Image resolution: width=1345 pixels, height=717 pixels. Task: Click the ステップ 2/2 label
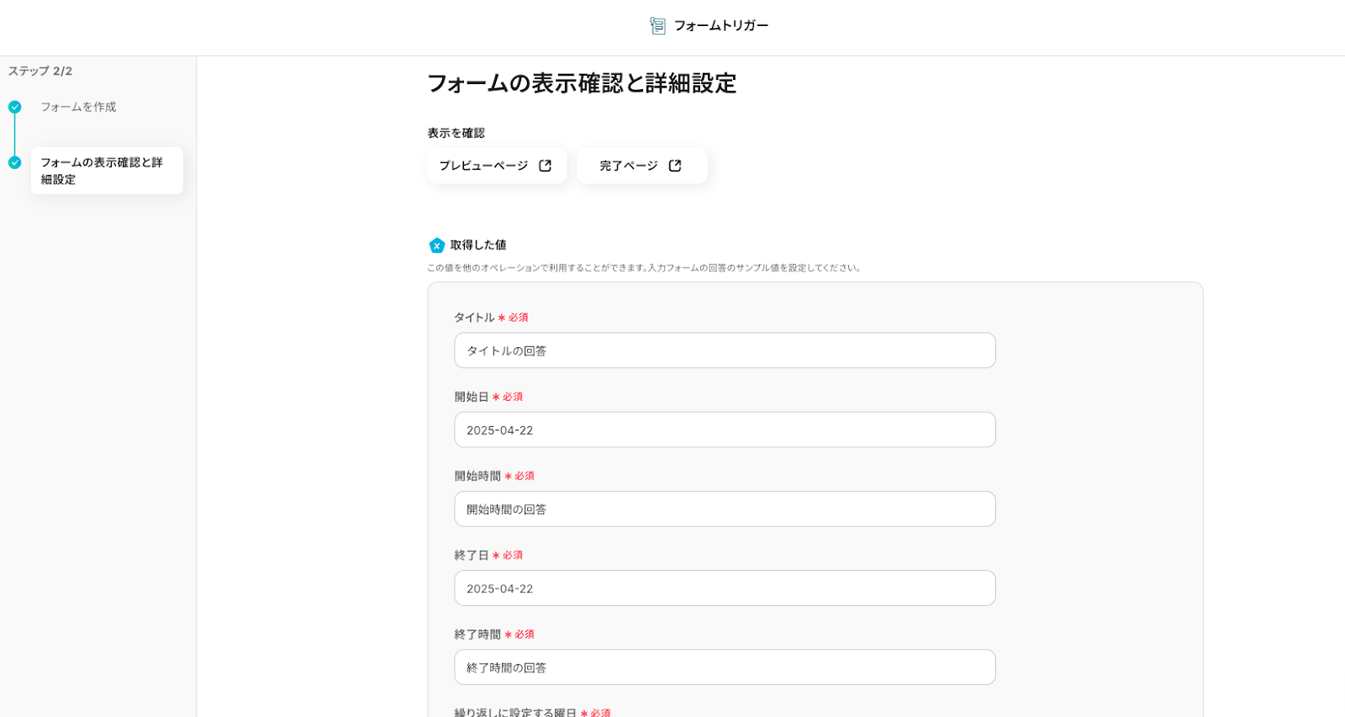click(x=40, y=71)
